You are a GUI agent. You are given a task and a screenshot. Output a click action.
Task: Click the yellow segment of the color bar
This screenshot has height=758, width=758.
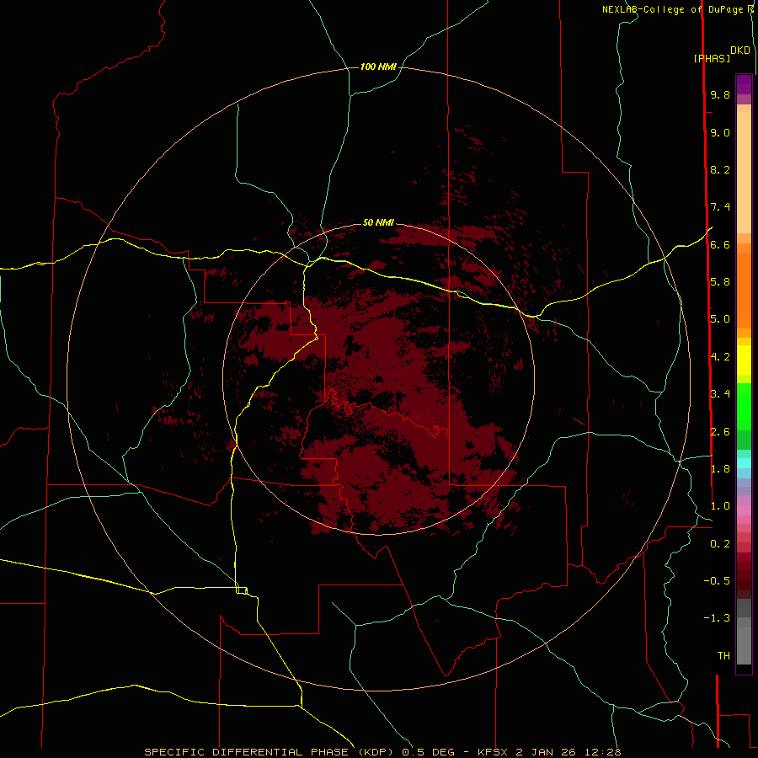click(x=744, y=360)
